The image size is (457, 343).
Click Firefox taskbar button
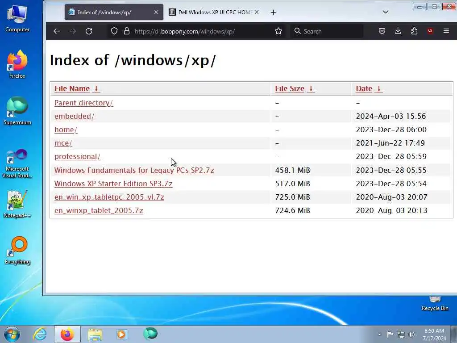(x=67, y=334)
